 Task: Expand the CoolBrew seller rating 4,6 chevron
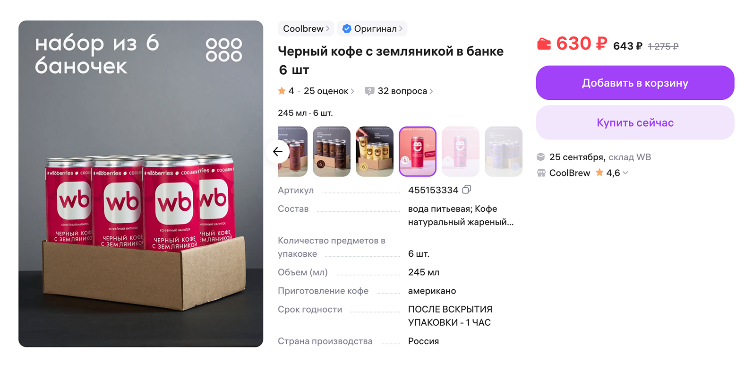tap(625, 173)
